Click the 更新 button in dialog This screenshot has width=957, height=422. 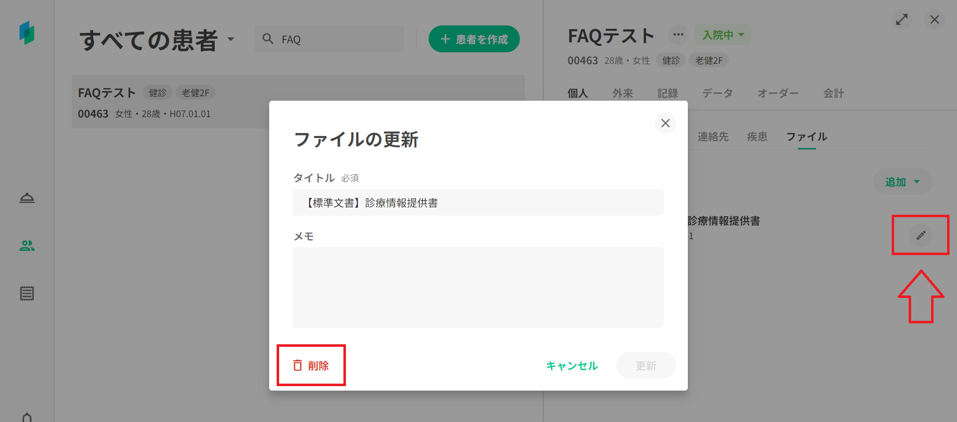[646, 366]
